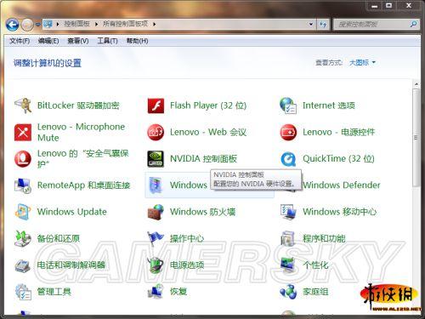Image resolution: width=425 pixels, height=319 pixels.
Task: Click the refresh button beside address bar
Action: tap(323, 25)
